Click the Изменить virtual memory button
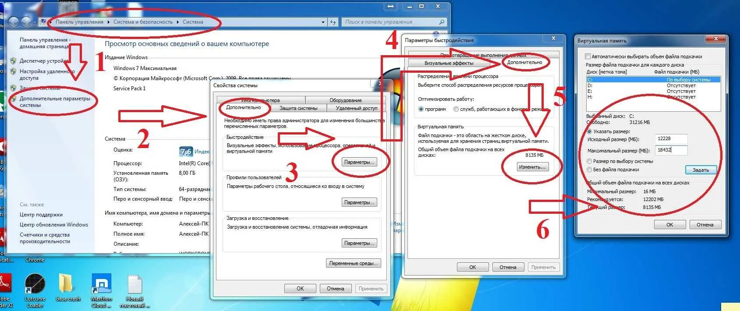740x311 pixels. click(532, 167)
